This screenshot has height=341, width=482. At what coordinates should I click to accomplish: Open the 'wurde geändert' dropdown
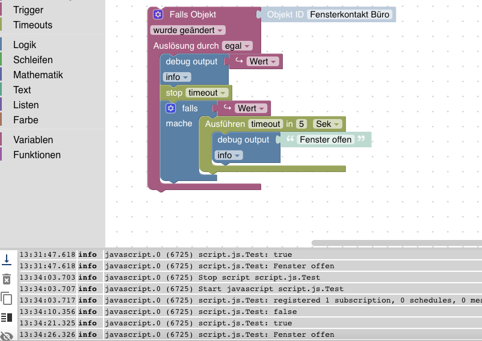point(188,30)
